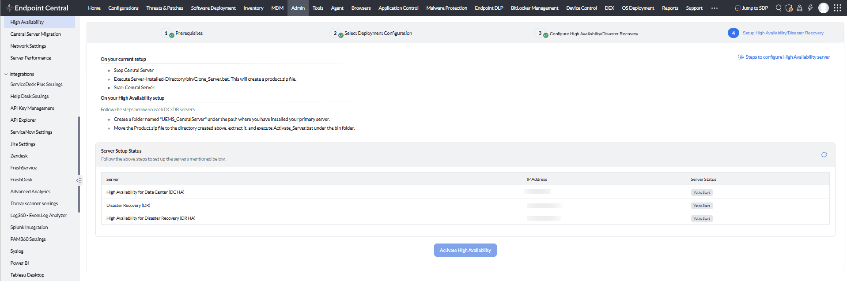Open Central Server Migration
847x281 pixels.
click(36, 34)
